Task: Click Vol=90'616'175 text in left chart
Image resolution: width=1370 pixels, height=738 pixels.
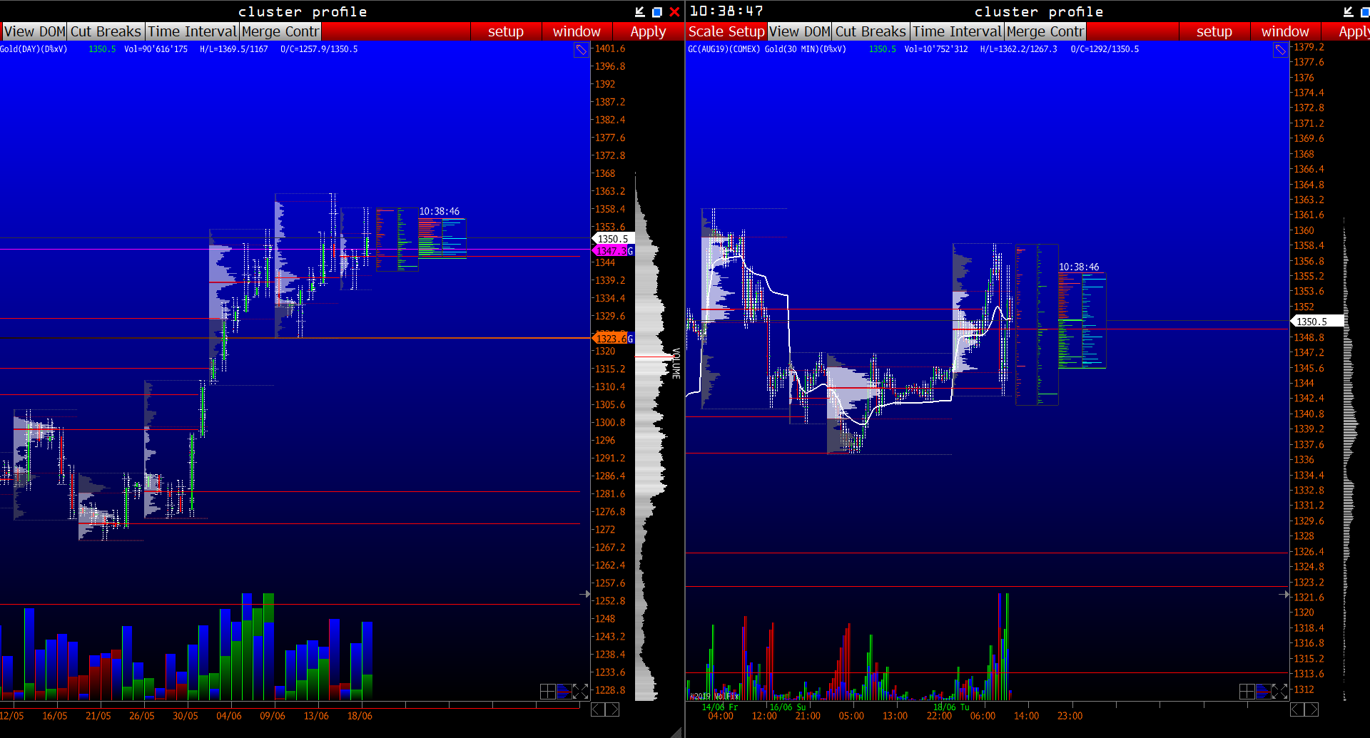Action: click(156, 49)
